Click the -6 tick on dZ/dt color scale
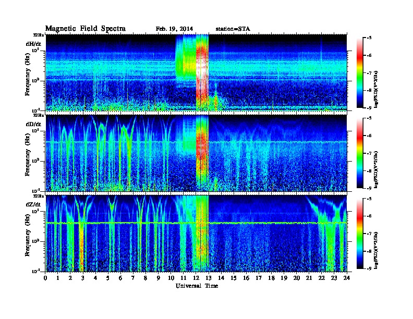413x319 pixels. pos(369,216)
